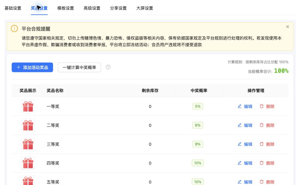The width and height of the screenshot is (296, 185).
Task: Open the question mark help icon
Action: (108, 67)
